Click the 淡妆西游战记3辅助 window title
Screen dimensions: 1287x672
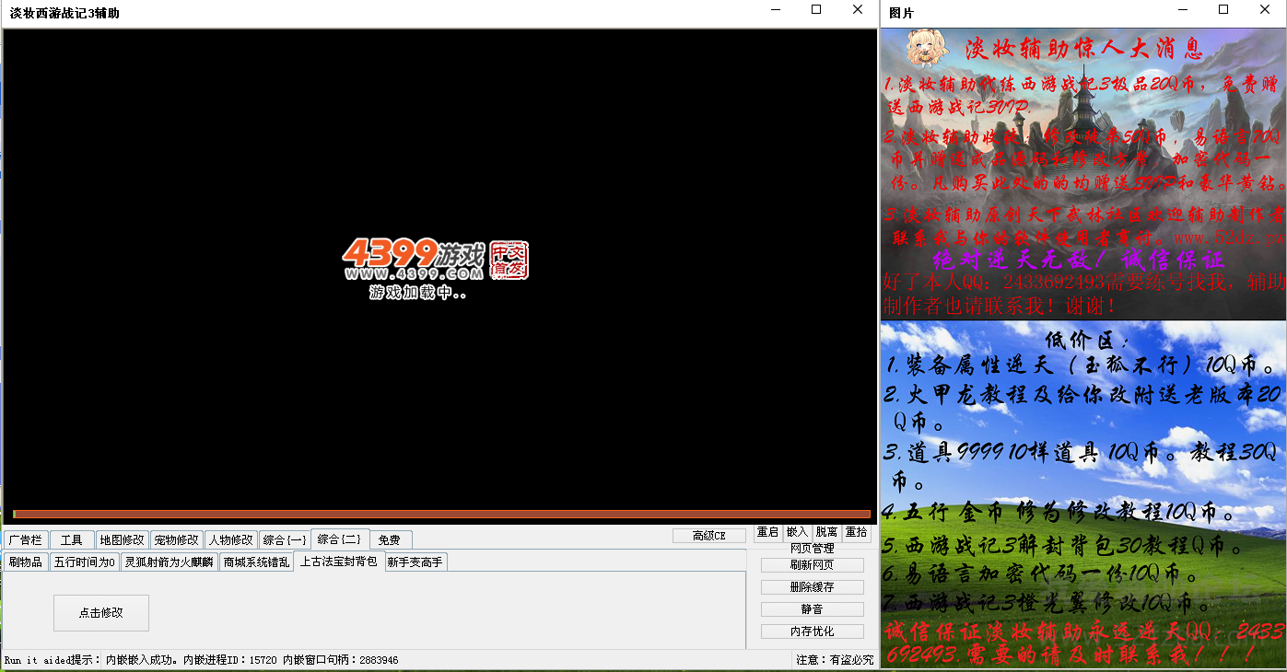(x=64, y=13)
